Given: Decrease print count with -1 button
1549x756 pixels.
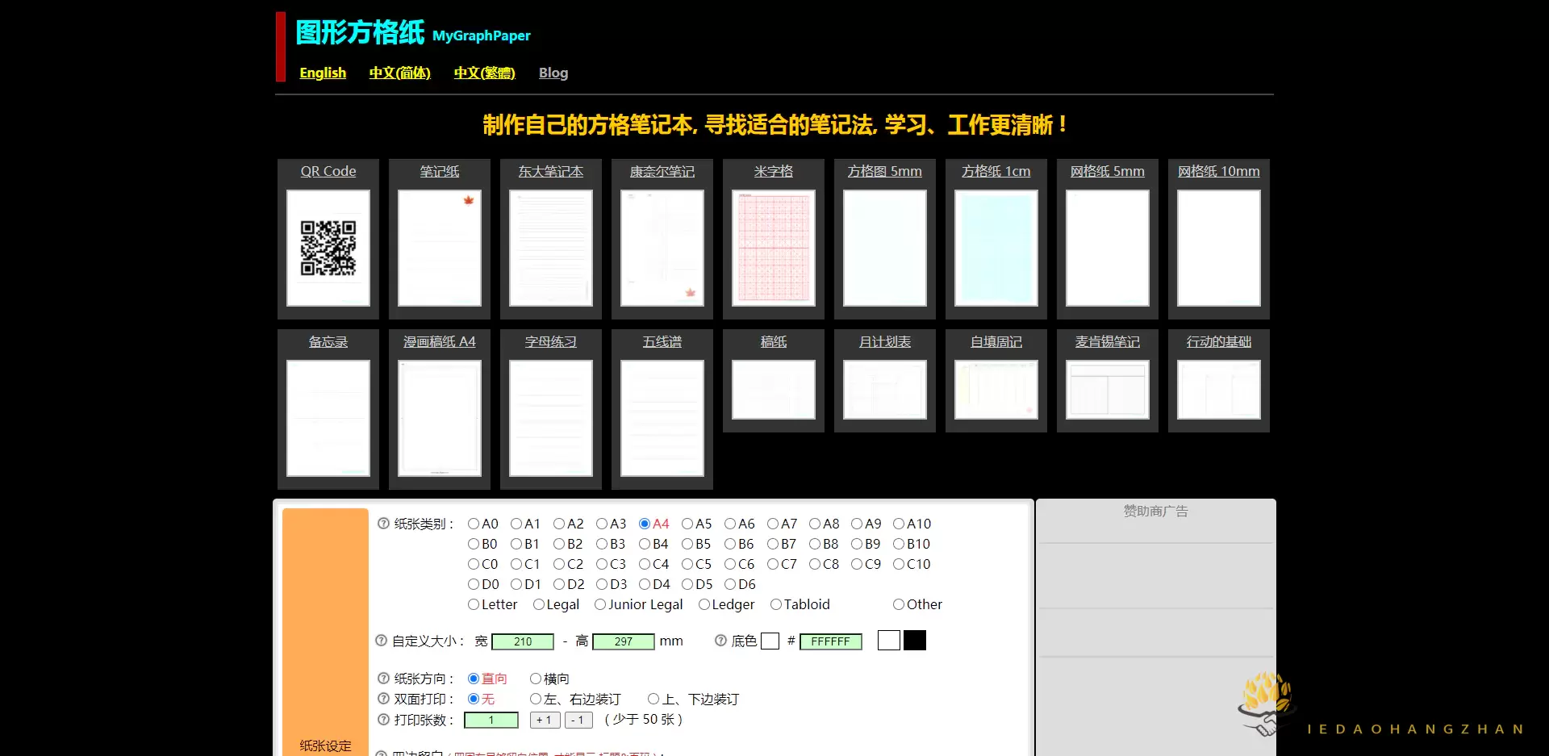Looking at the screenshot, I should (x=578, y=720).
